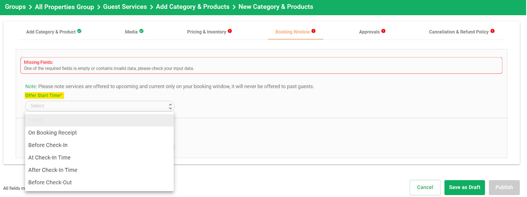Click red error icon beside Booking Window
527x197 pixels.
(314, 31)
